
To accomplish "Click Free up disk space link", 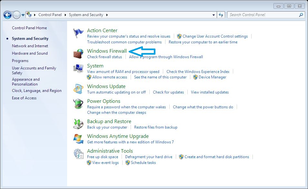I will pos(103,157).
